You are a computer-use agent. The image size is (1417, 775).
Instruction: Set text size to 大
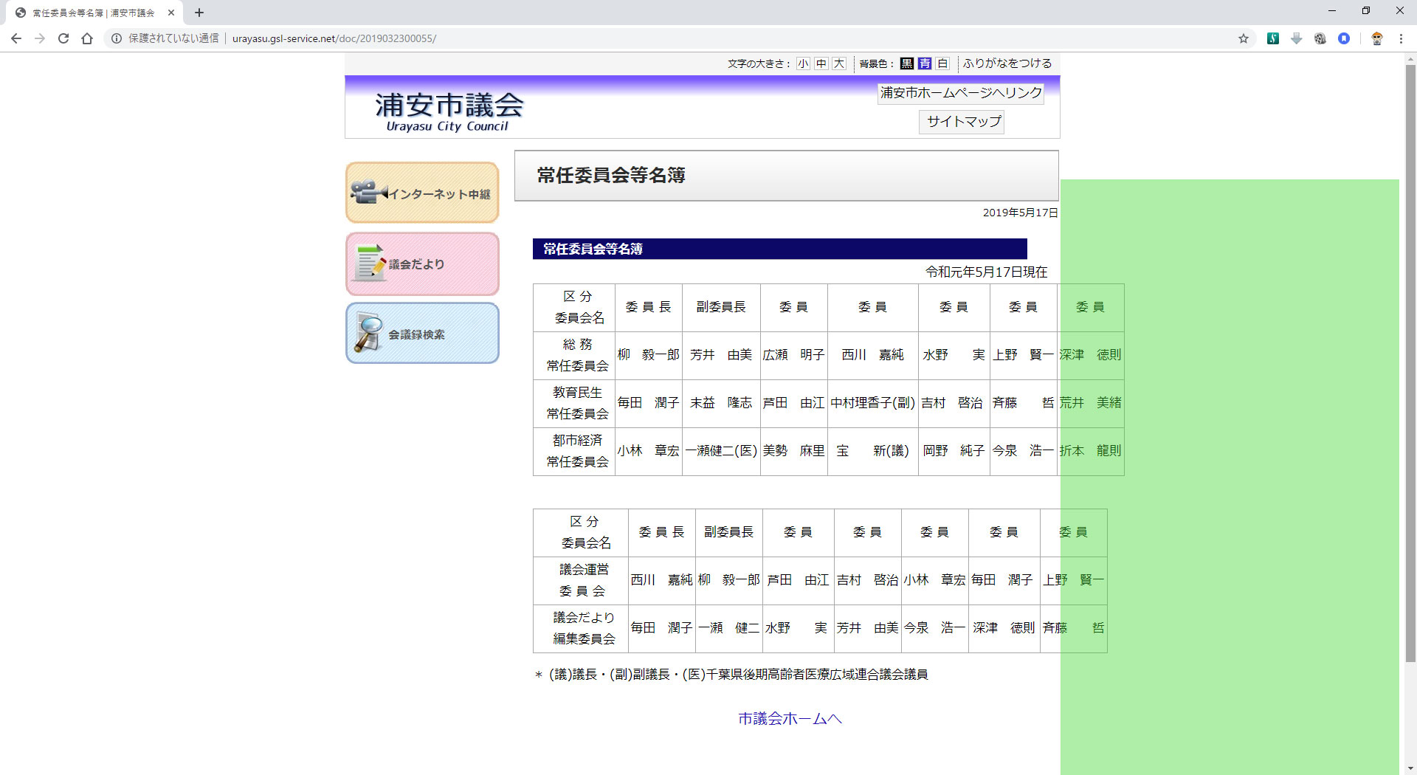(839, 63)
